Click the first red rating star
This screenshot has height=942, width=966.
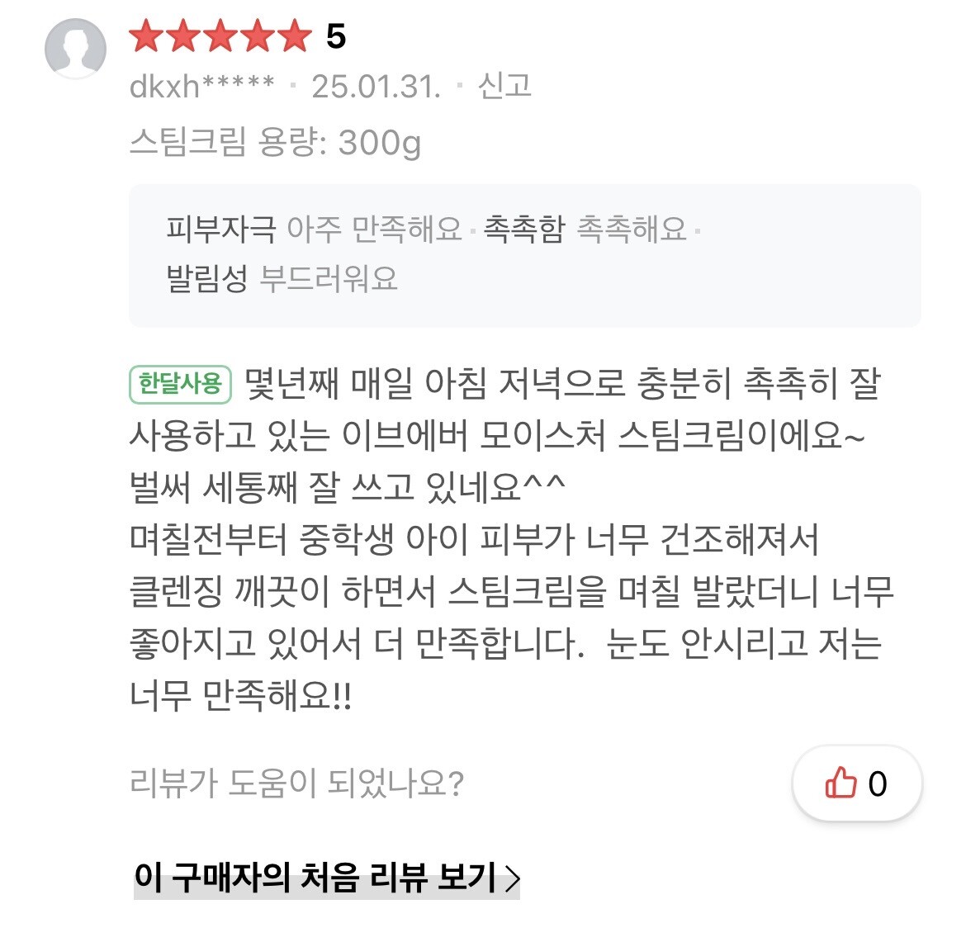coord(145,37)
